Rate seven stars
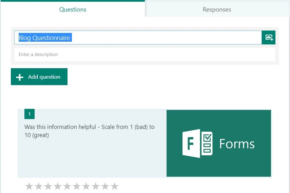The image size is (290, 193). 86,186
